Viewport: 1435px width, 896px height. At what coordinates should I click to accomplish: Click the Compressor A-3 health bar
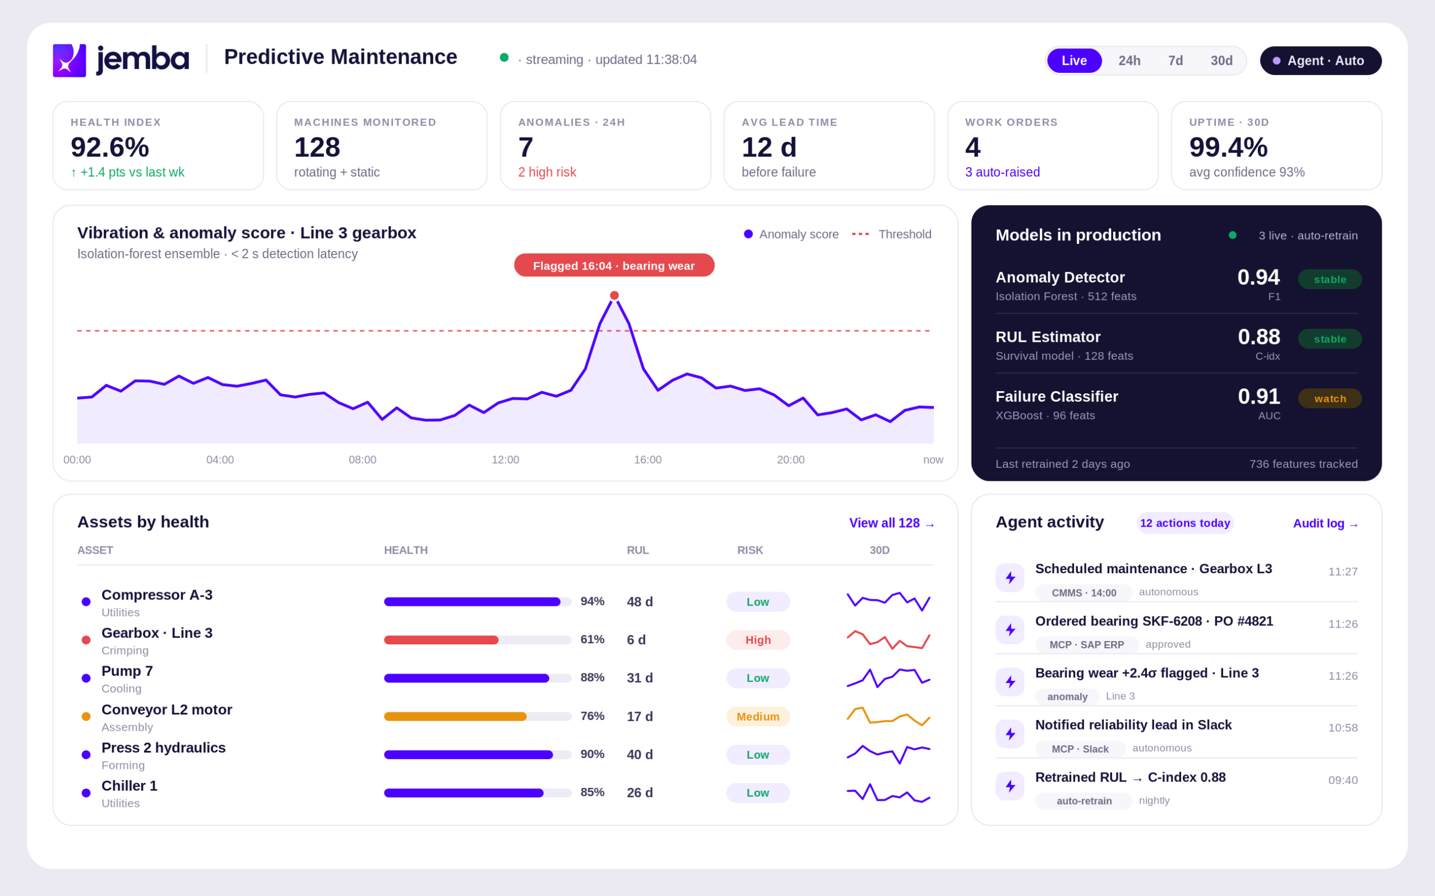(x=477, y=601)
